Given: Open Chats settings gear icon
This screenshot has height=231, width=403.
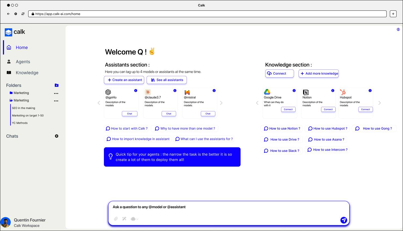Looking at the screenshot, I should tap(57, 136).
